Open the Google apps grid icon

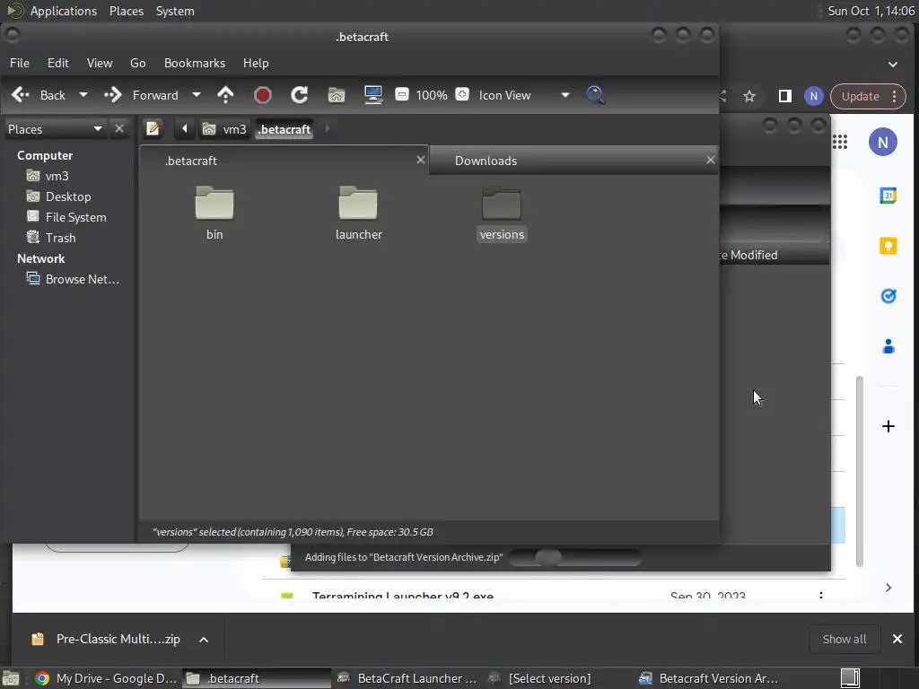pyautogui.click(x=840, y=142)
